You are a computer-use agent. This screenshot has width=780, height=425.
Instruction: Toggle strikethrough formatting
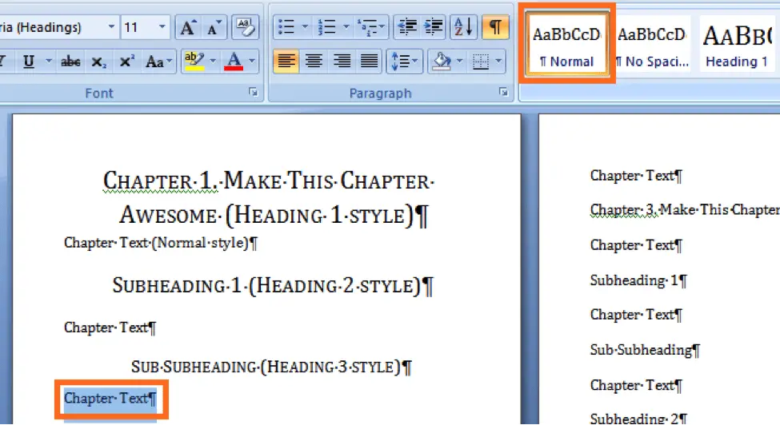(x=70, y=61)
